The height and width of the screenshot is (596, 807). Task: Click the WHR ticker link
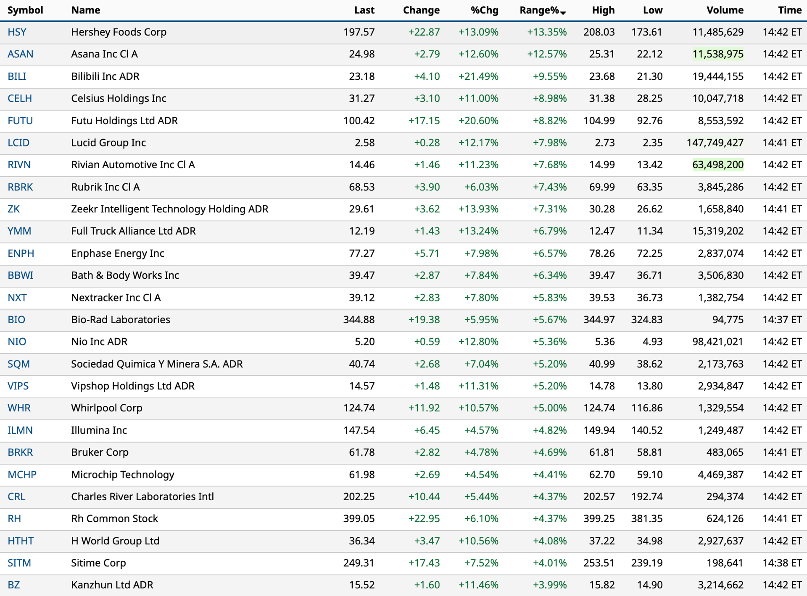tap(19, 408)
